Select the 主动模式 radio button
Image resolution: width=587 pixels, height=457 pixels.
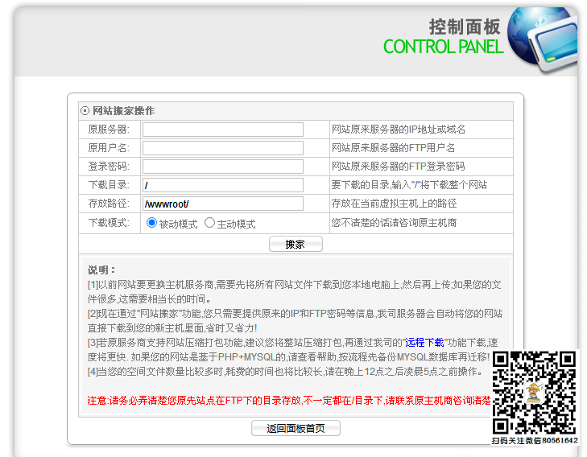click(x=209, y=223)
